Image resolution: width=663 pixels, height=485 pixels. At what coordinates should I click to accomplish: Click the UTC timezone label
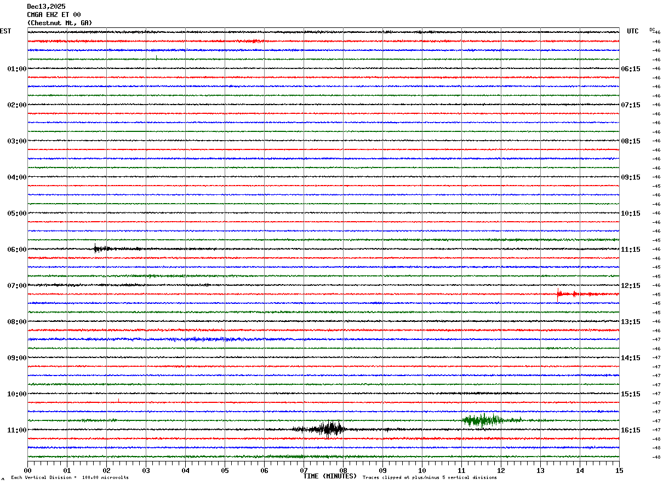(x=633, y=31)
